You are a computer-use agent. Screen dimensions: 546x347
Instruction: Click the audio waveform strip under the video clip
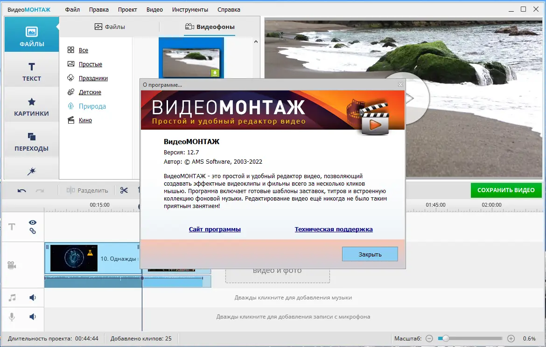[x=128, y=281]
